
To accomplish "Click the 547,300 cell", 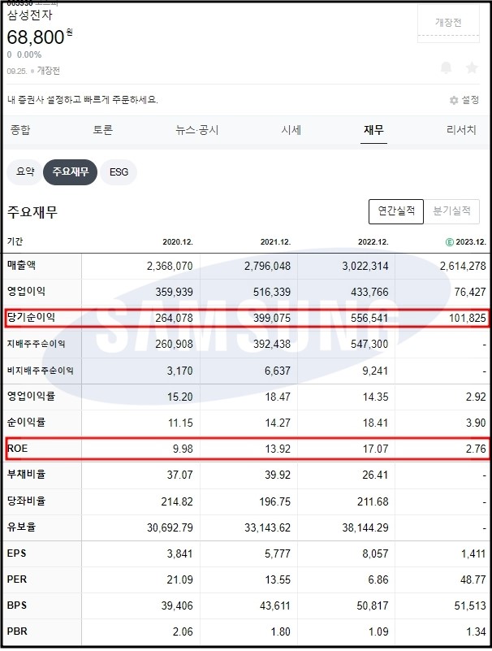I will pos(369,344).
